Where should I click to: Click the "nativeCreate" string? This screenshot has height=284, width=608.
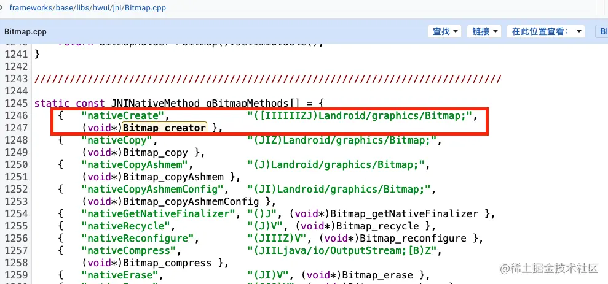[123, 115]
